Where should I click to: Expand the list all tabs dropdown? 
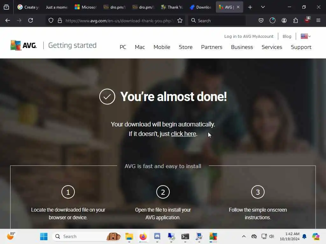click(263, 7)
